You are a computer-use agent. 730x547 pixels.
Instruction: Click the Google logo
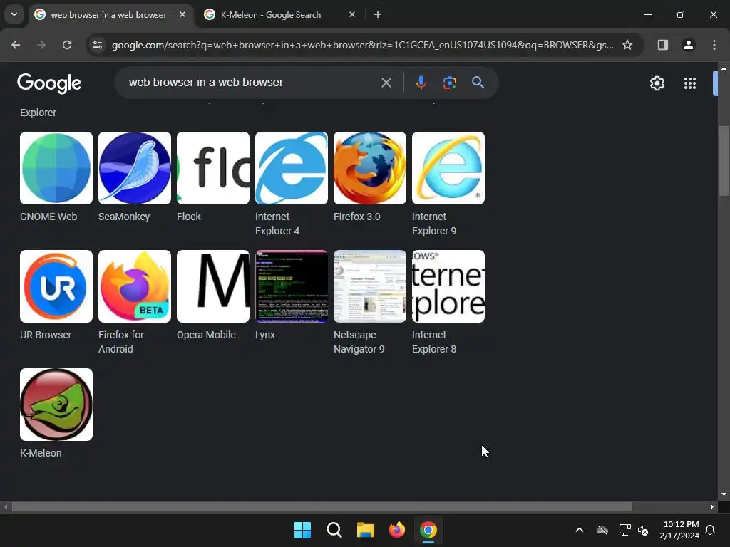coord(49,83)
